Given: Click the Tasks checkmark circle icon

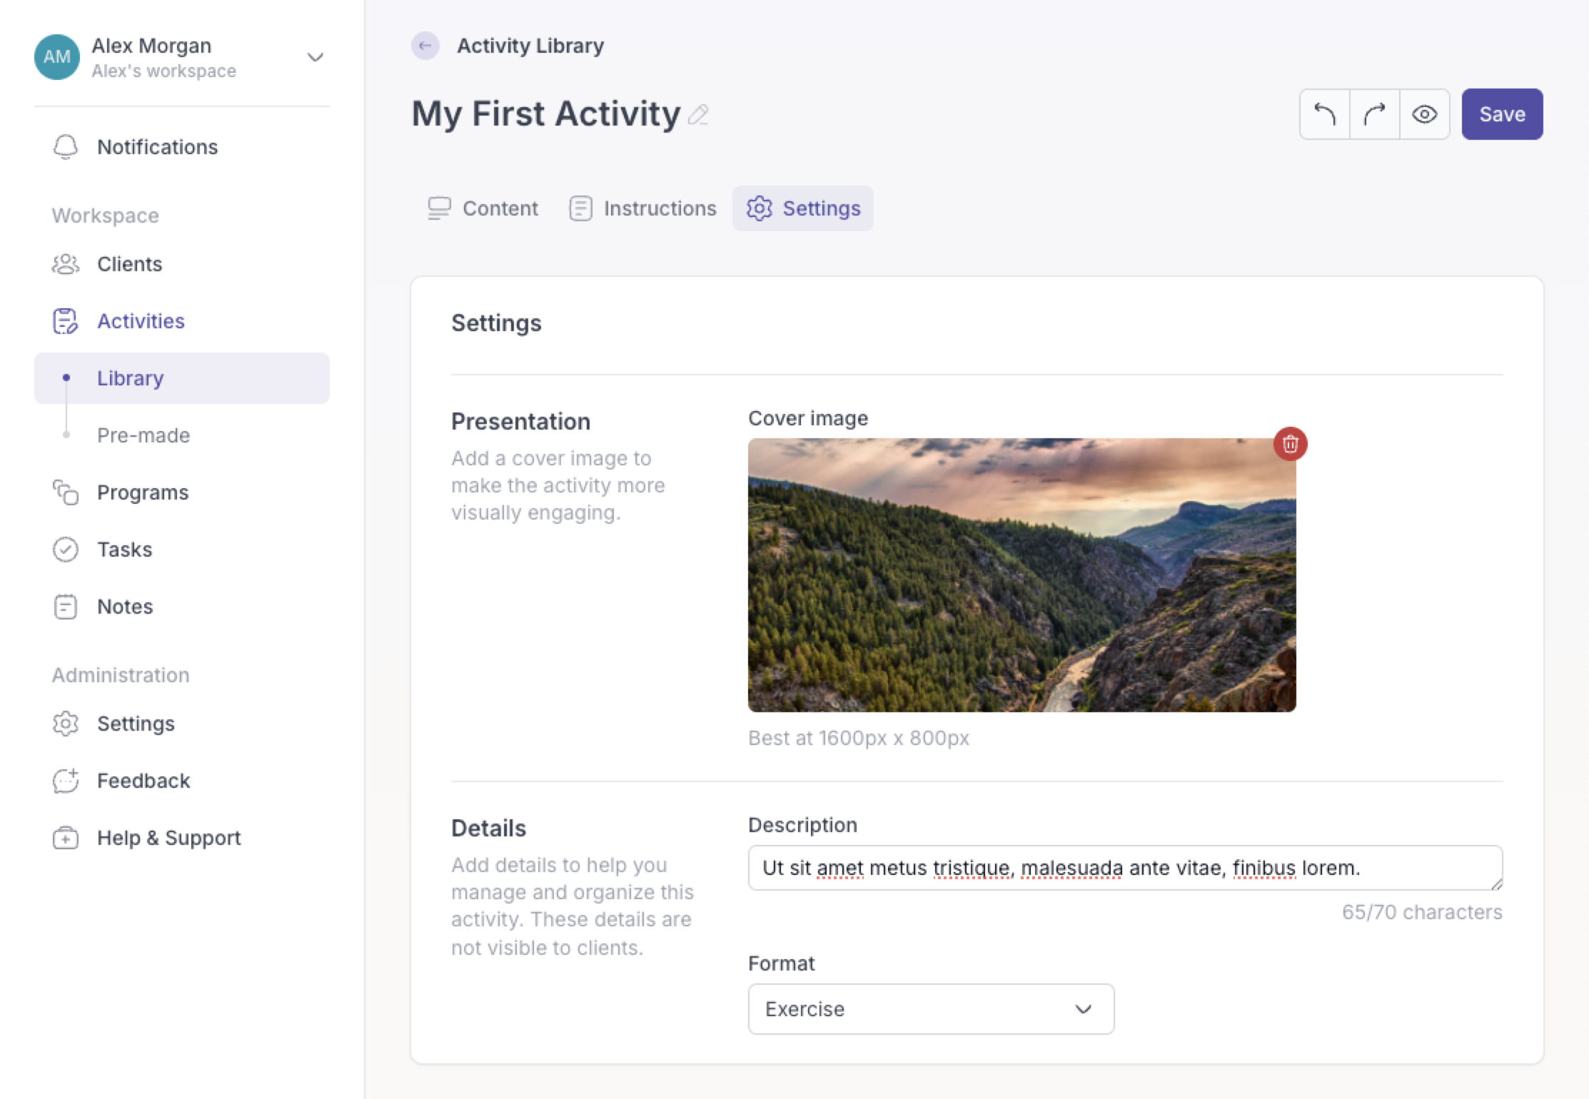Looking at the screenshot, I should pyautogui.click(x=66, y=549).
